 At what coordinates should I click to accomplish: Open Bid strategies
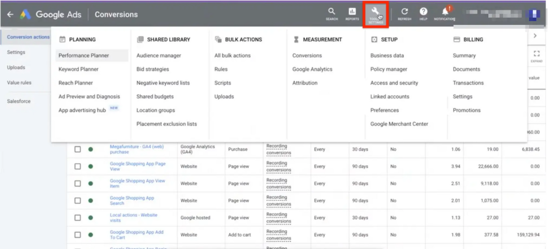(152, 69)
